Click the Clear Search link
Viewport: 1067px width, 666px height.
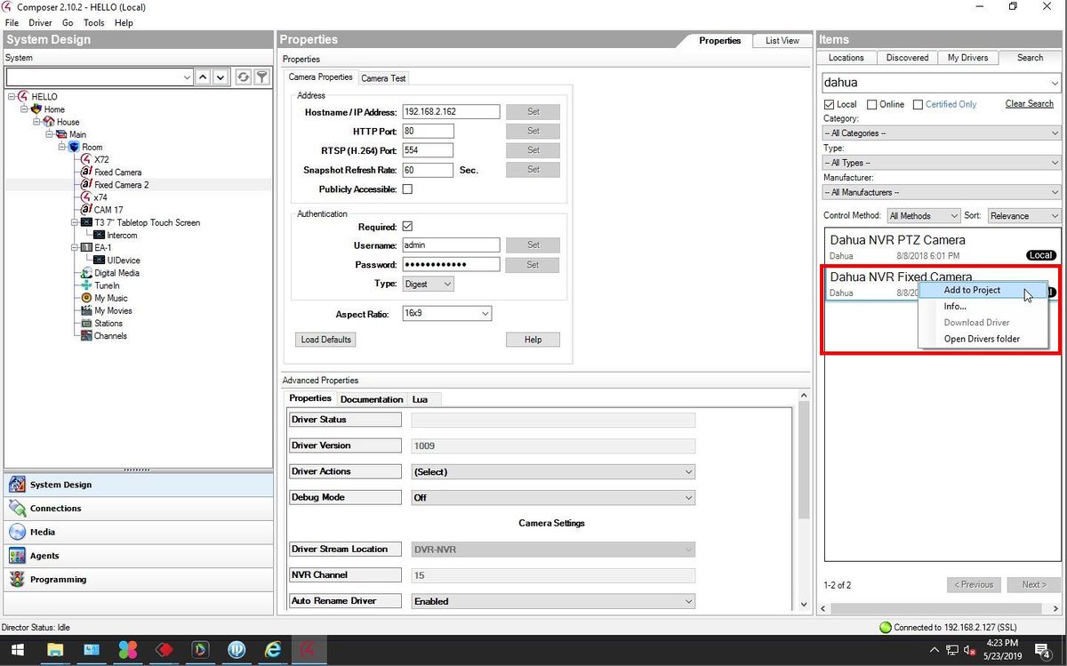pos(1029,104)
